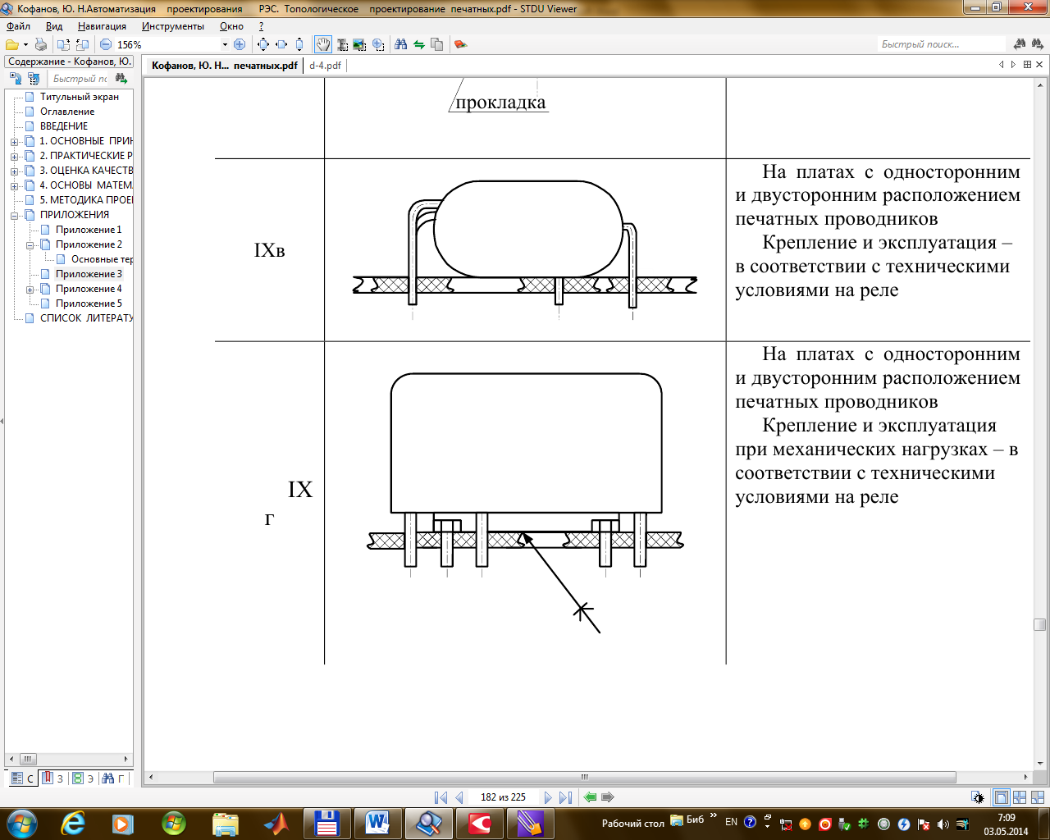The image size is (1050, 840).
Task: Go to first page button
Action: 441,797
